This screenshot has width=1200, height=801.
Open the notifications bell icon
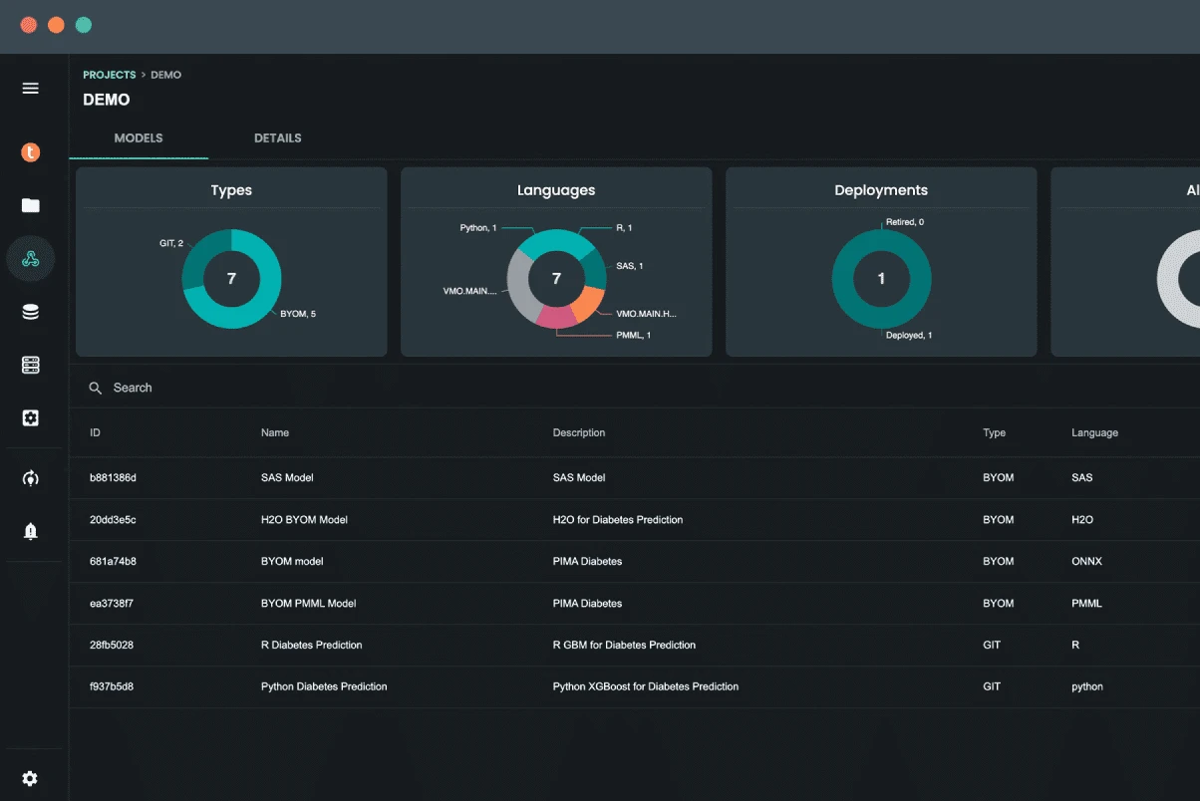pyautogui.click(x=31, y=531)
